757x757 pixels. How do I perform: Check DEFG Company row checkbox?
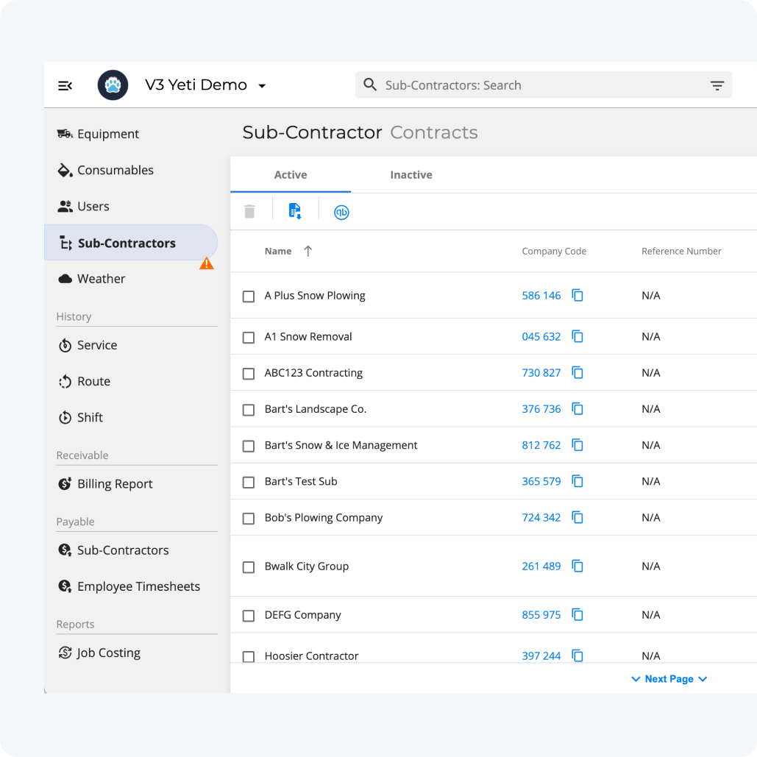[x=249, y=616]
